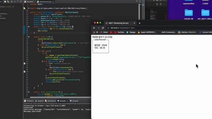Open the desktop folder left of IOT_MQTT_PROJ

[188, 14]
